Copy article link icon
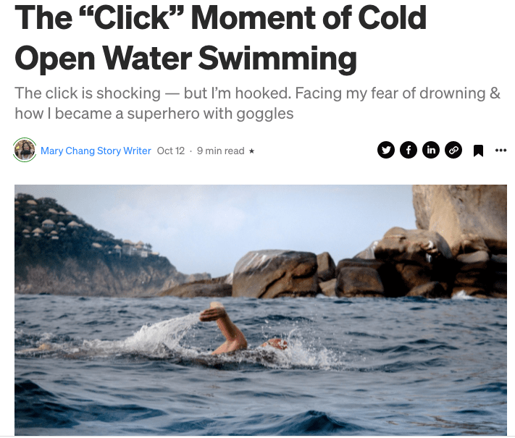515x438 pixels. point(453,150)
